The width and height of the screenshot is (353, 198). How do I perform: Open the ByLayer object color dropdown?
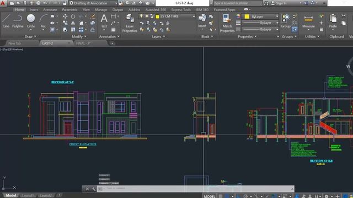(x=261, y=16)
